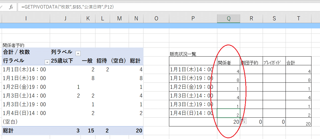The width and height of the screenshot is (320, 139).
Task: Select column I header
Action: click(x=26, y=18)
